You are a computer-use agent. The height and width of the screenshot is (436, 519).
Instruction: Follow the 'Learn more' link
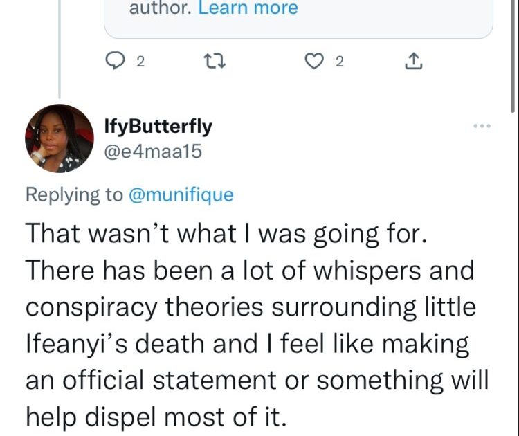[248, 9]
